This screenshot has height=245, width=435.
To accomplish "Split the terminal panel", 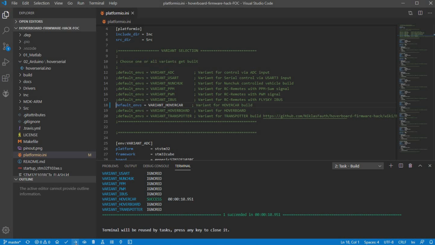I will tap(401, 166).
